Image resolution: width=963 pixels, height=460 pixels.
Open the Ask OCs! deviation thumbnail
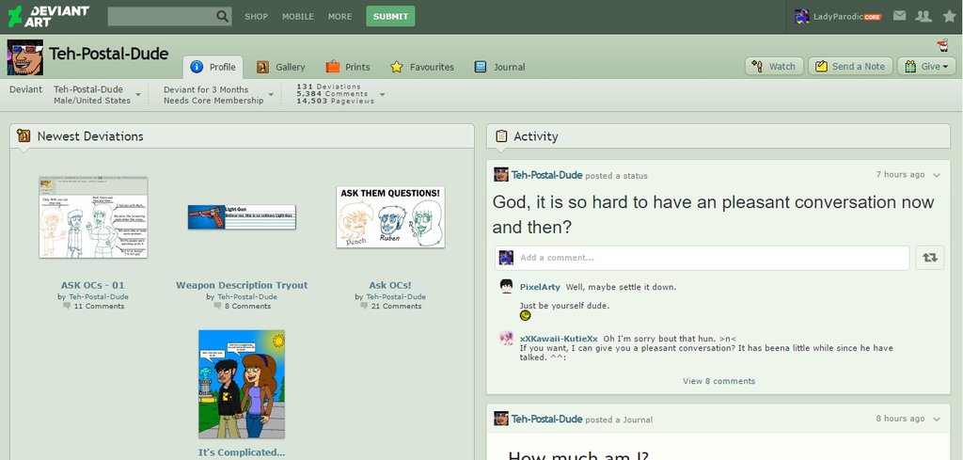390,217
